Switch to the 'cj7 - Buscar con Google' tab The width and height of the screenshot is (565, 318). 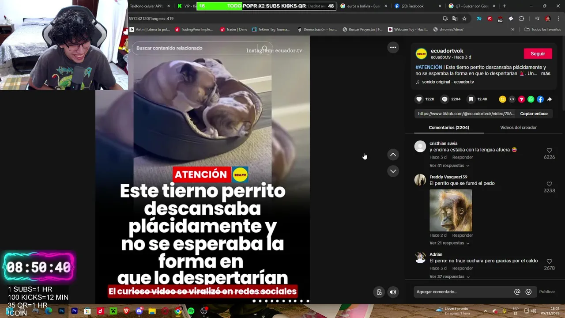[x=472, y=6]
